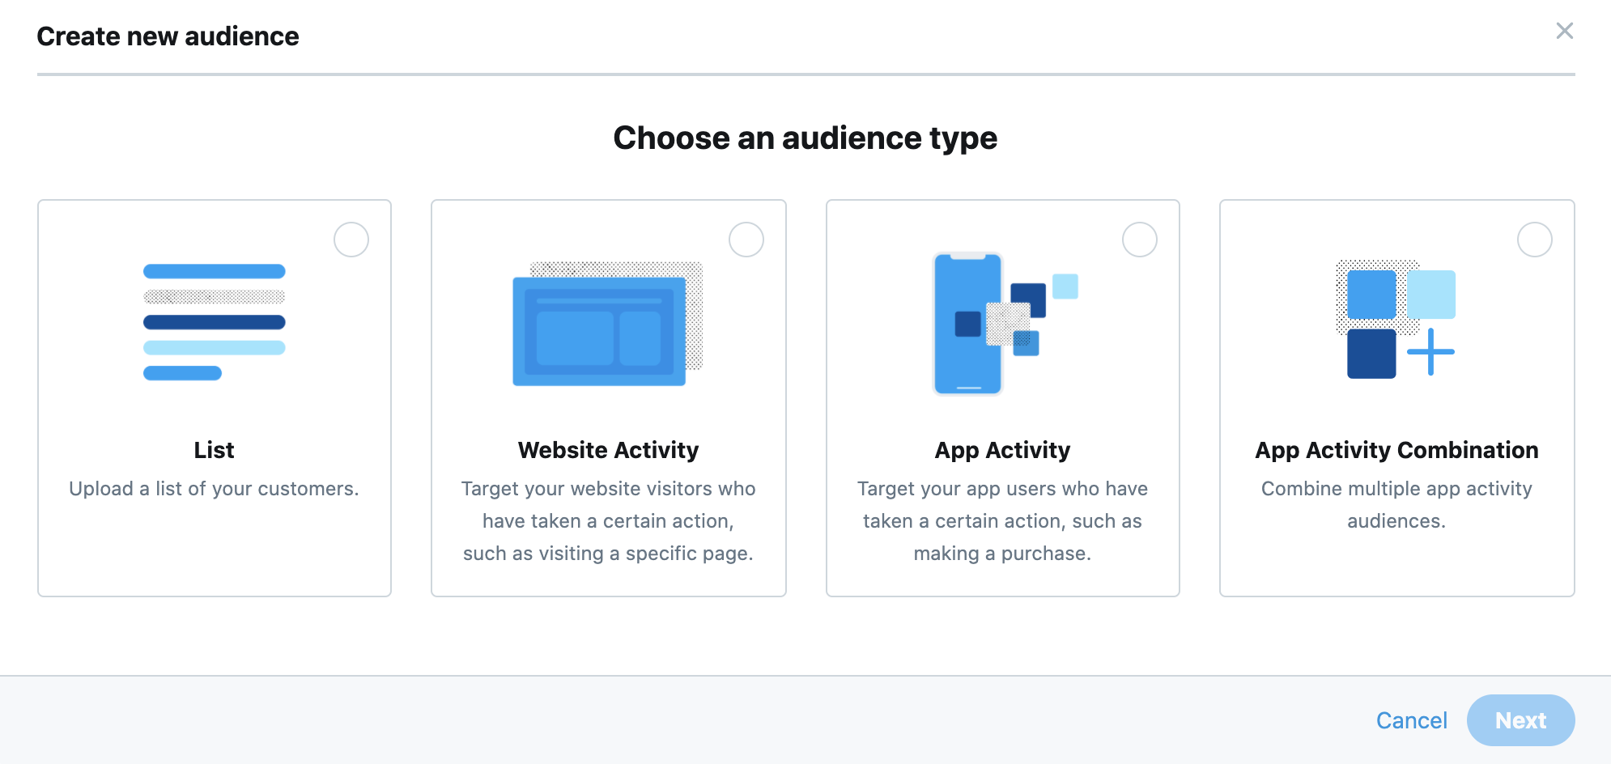Click the website visitors description text
1611x764 pixels.
click(x=608, y=521)
